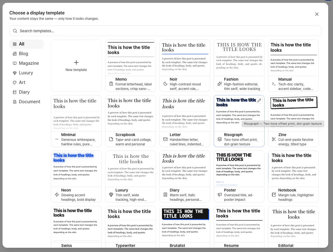Pick the Swiss template preview
Screen dimensions: 333x252
(76, 224)
